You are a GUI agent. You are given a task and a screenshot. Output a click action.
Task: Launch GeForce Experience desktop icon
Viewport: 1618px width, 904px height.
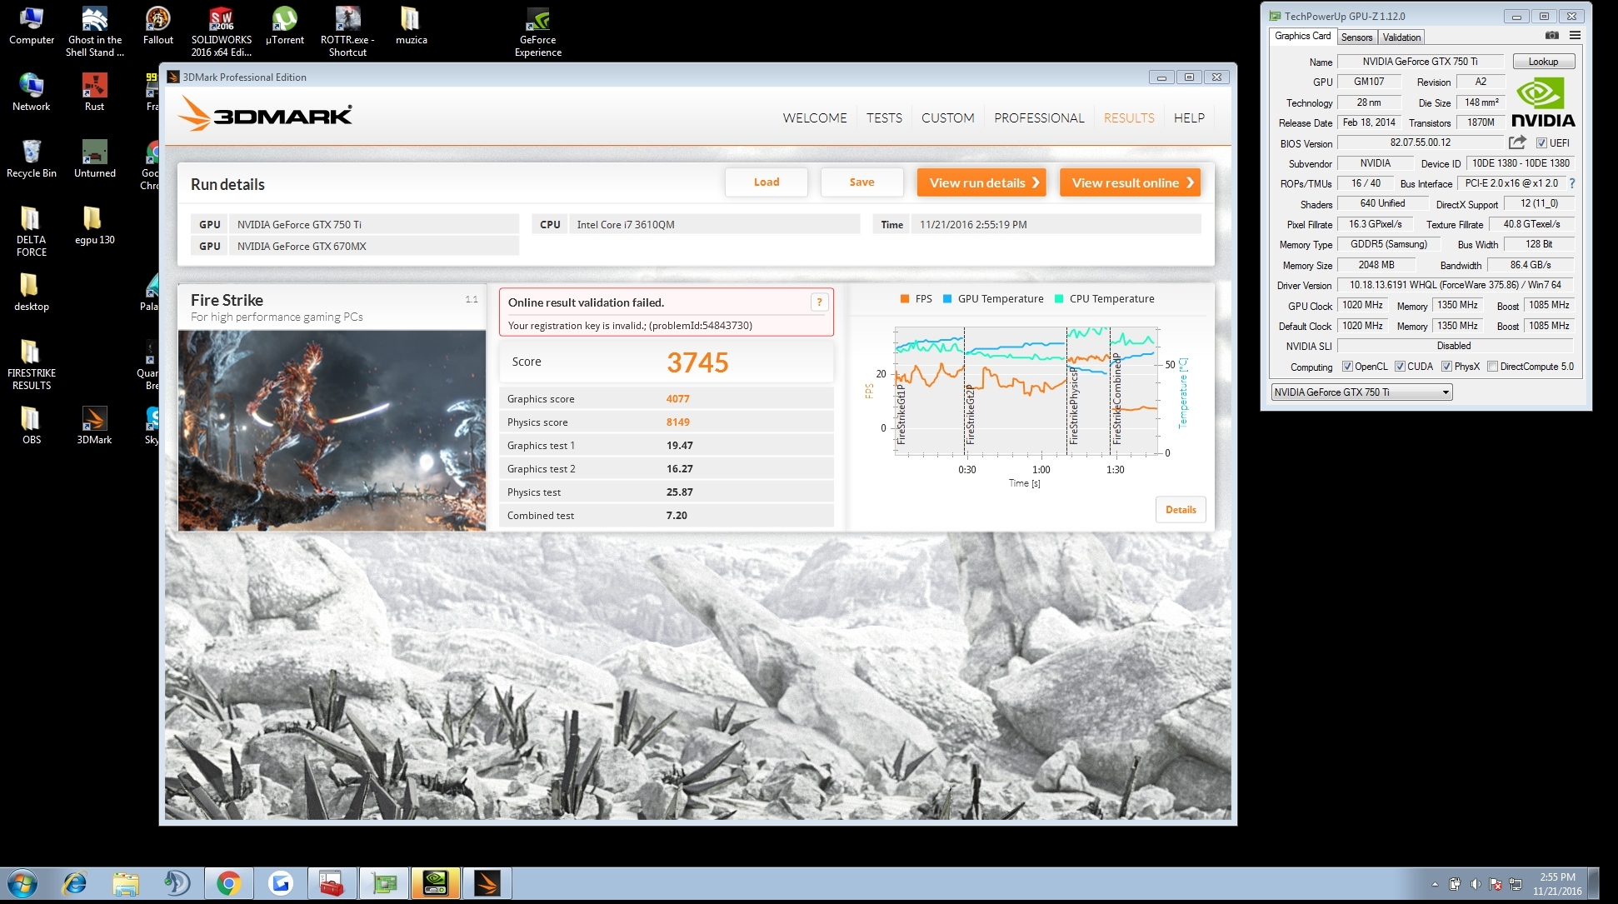pyautogui.click(x=538, y=32)
